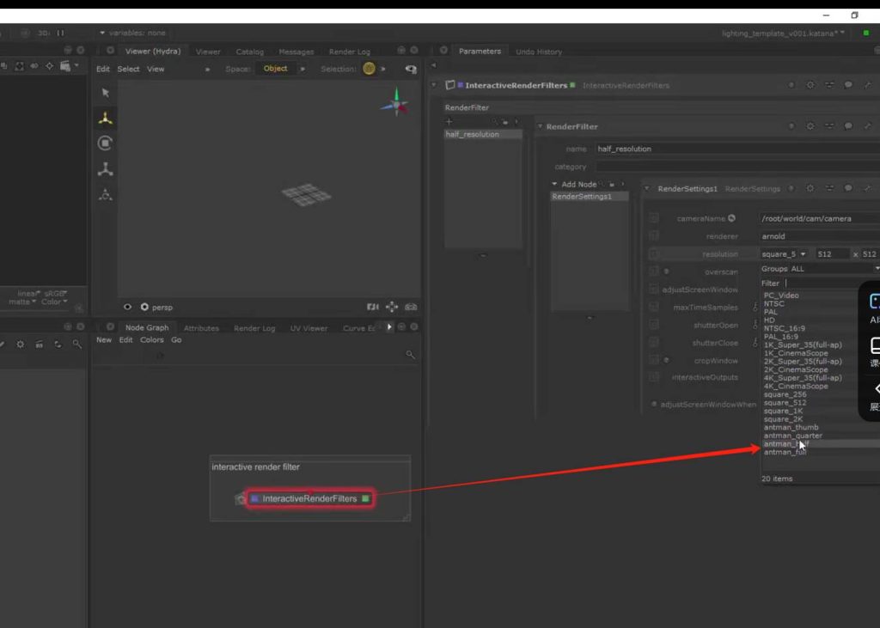Activate the scale manipulator tool
This screenshot has width=880, height=628.
(106, 168)
